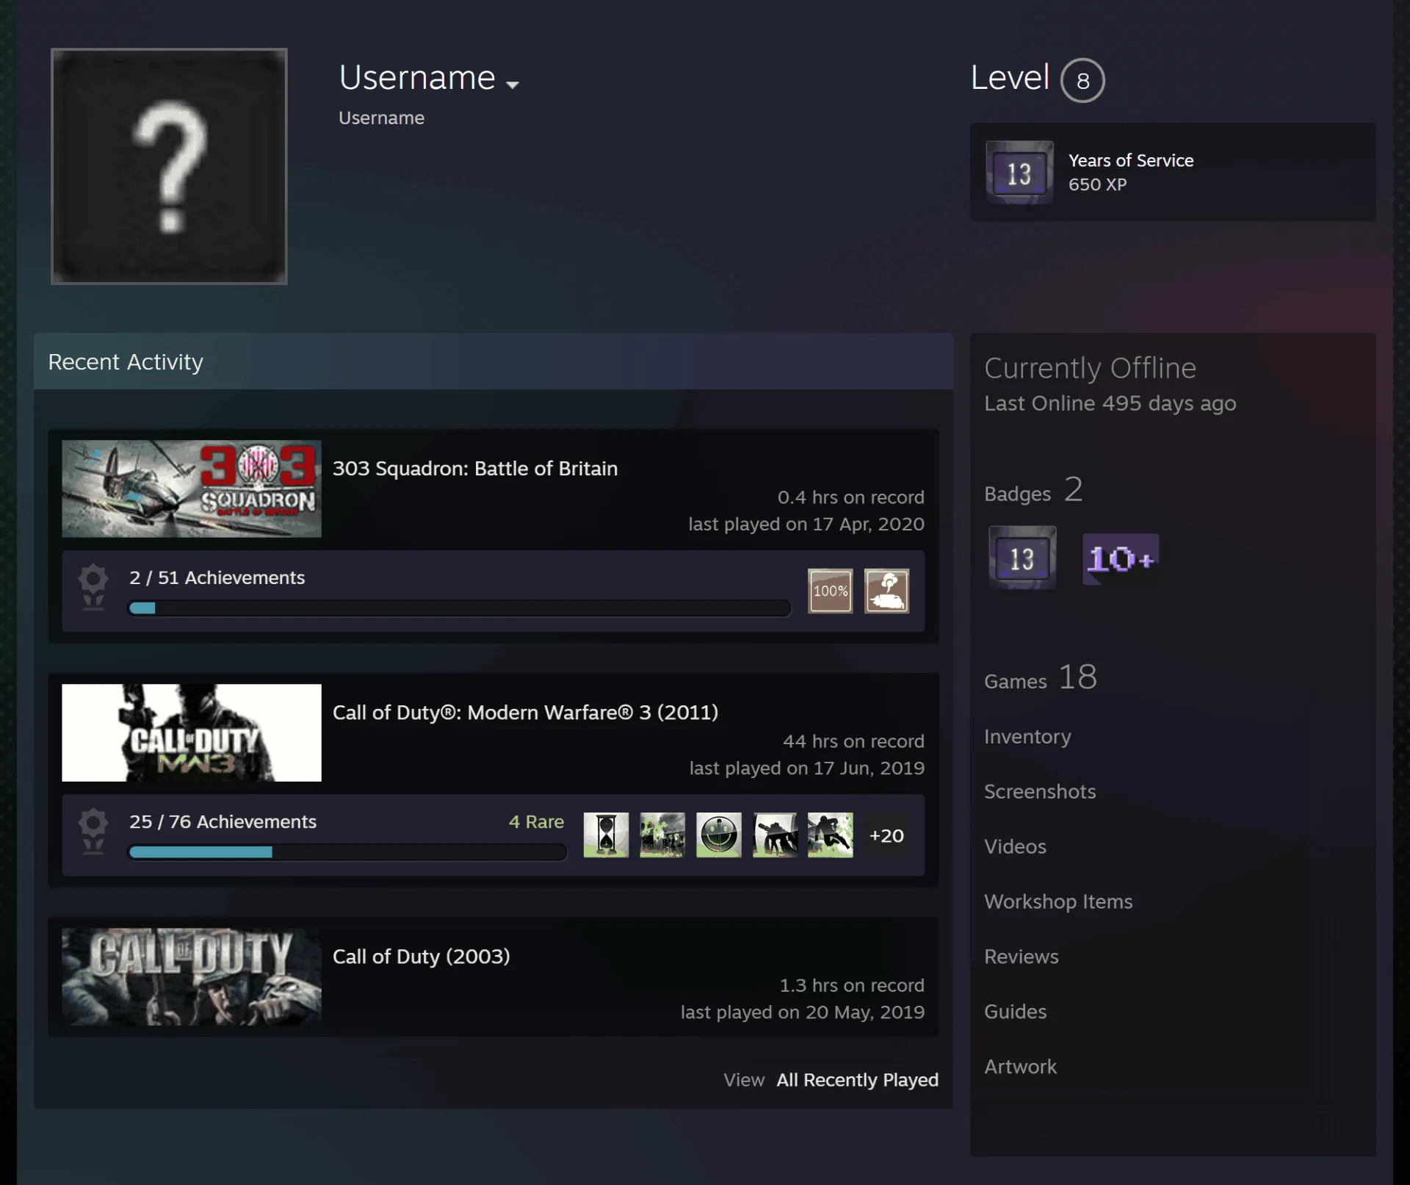Open the Guides link
The width and height of the screenshot is (1410, 1185).
pyautogui.click(x=1015, y=1012)
